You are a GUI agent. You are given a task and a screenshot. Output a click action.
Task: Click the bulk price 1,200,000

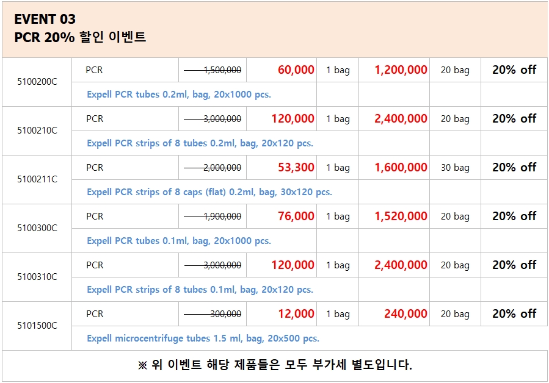coord(401,70)
